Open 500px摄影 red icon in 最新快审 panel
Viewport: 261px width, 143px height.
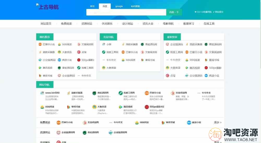pos(206,68)
